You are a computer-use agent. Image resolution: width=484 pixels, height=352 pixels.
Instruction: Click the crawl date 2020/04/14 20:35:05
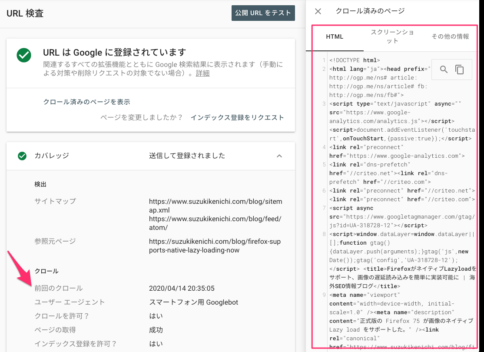point(182,289)
